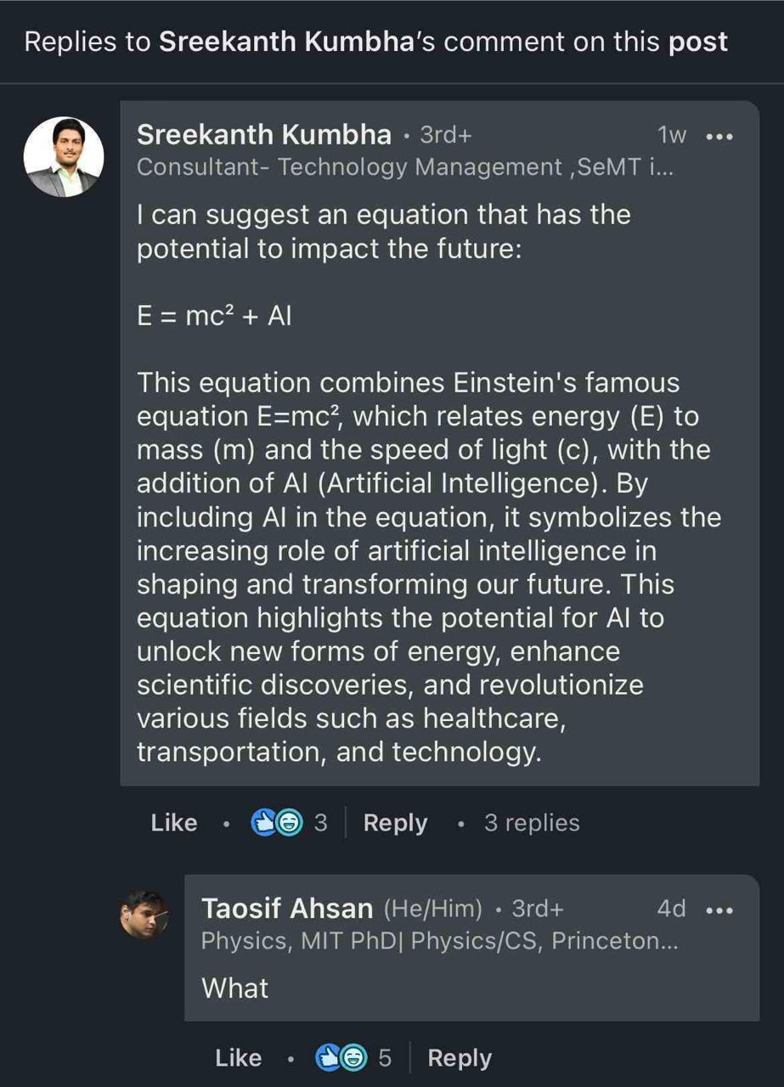The height and width of the screenshot is (1087, 784).
Task: Tap Sreekanth Kumbha's name in the comment
Action: point(264,135)
